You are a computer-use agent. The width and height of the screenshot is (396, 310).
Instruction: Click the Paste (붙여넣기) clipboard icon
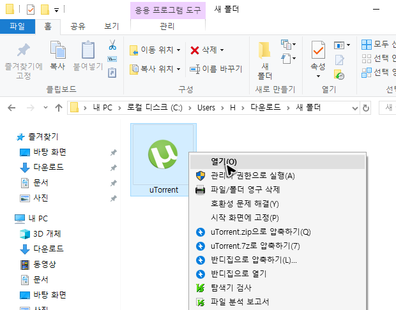tap(88, 50)
